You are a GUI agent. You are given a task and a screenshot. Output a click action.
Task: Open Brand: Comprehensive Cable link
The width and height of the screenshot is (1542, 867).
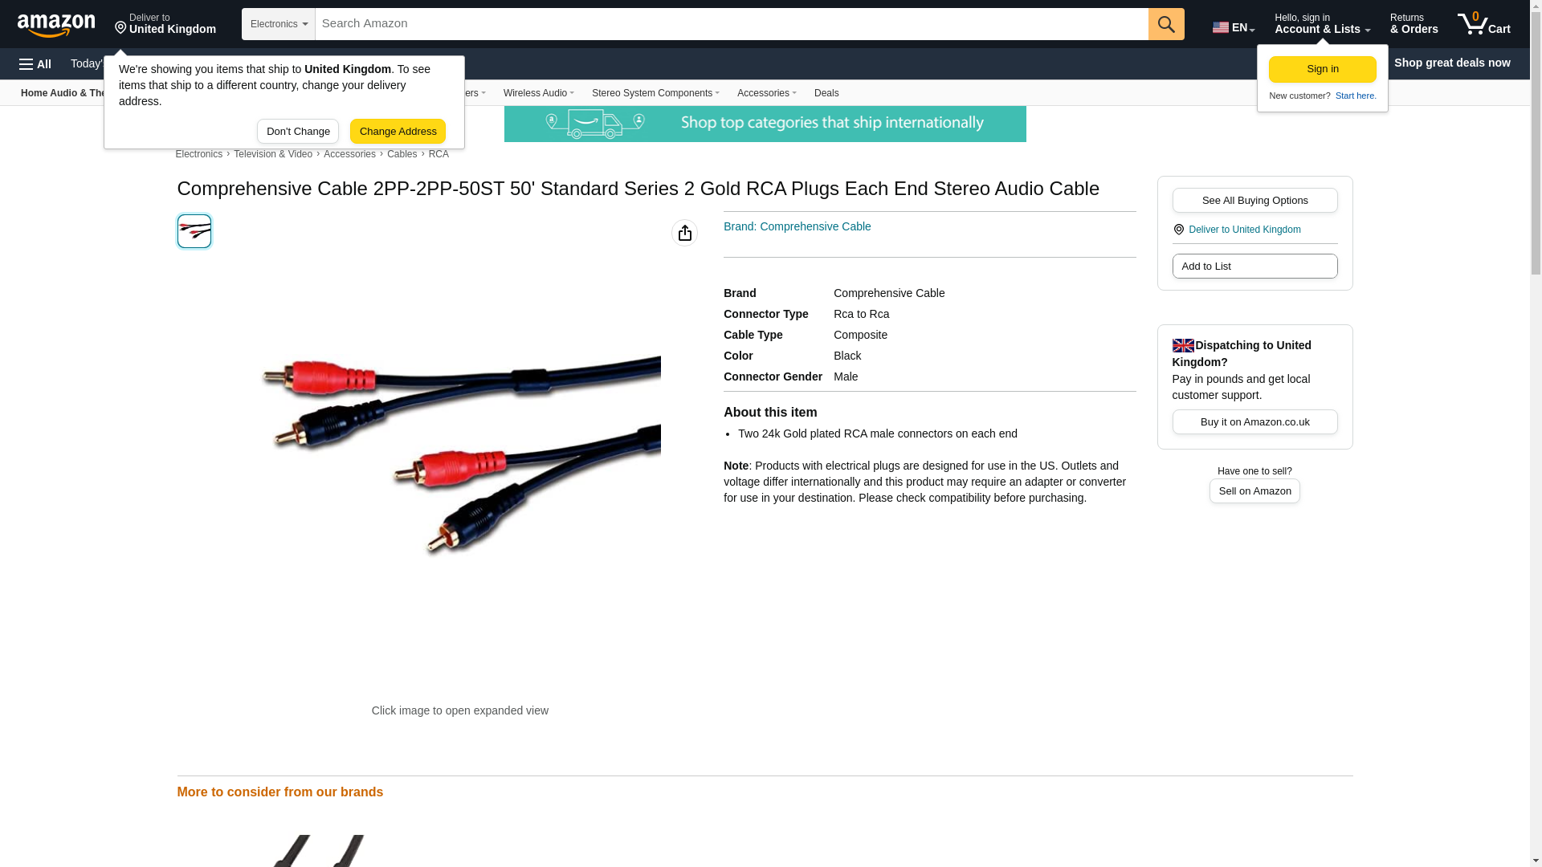[797, 226]
